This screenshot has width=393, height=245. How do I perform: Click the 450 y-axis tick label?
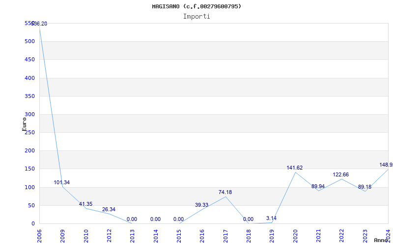point(29,59)
